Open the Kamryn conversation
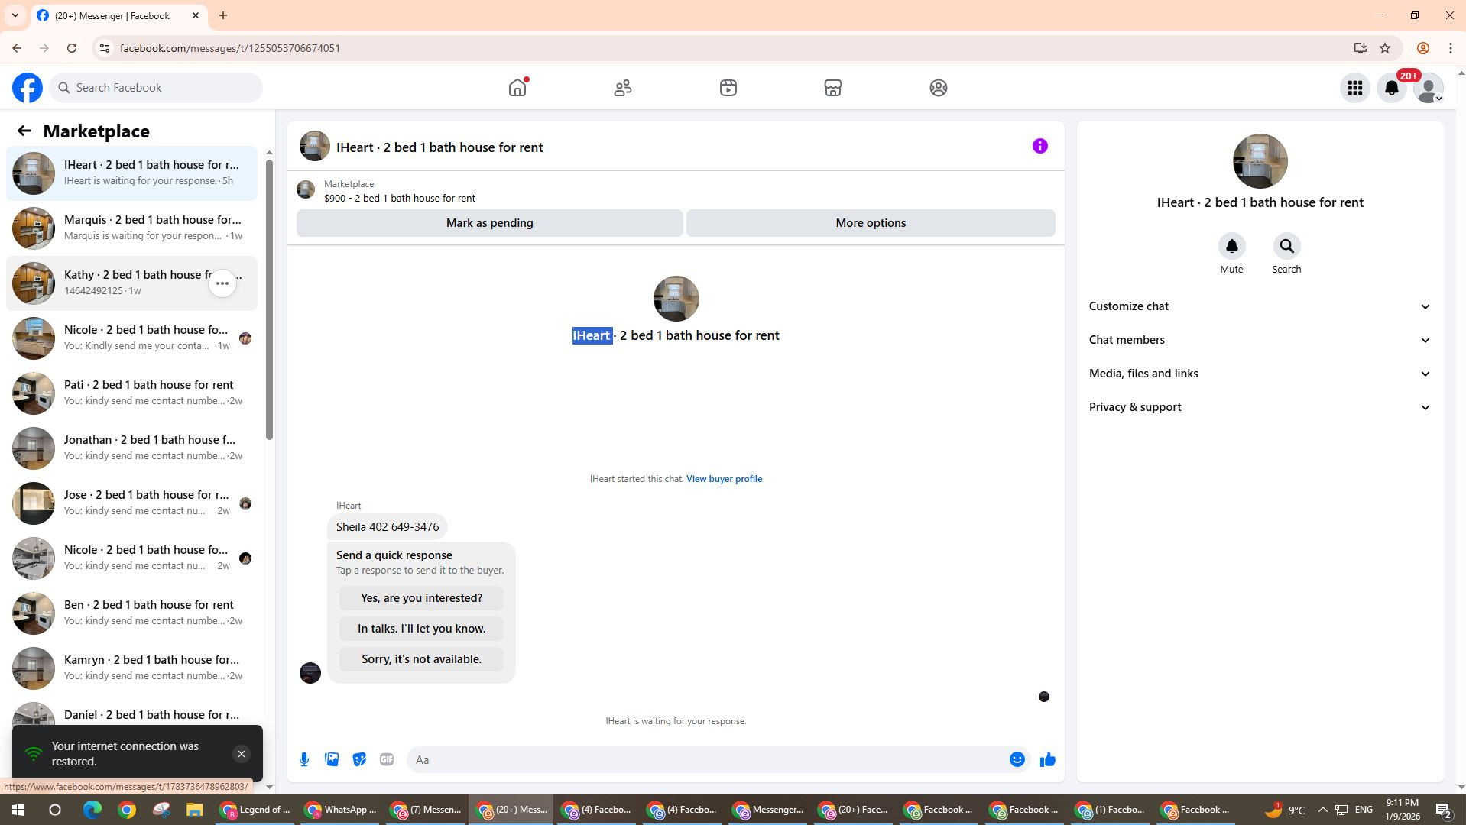Image resolution: width=1466 pixels, height=825 pixels. [x=131, y=668]
